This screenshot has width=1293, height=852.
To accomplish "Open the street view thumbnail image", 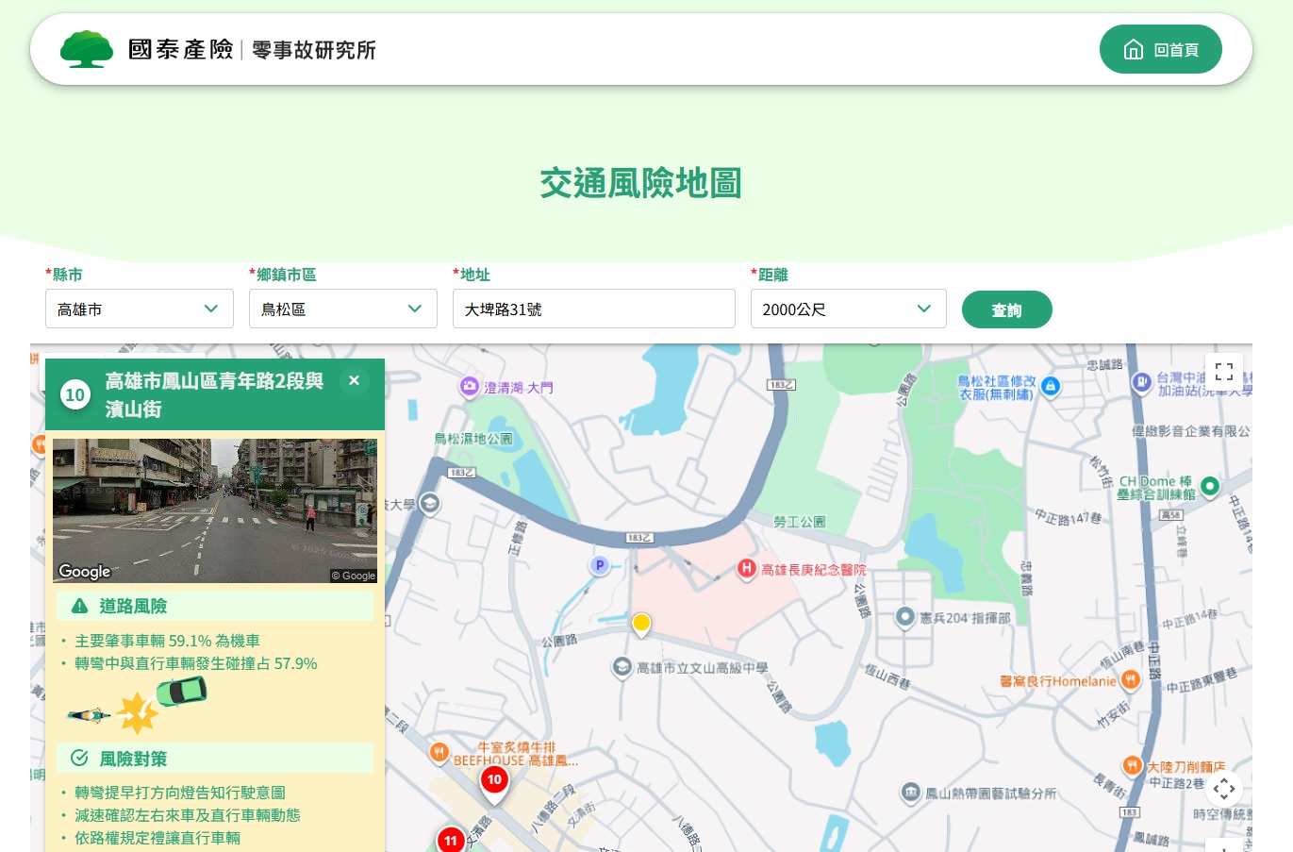I will tap(214, 510).
